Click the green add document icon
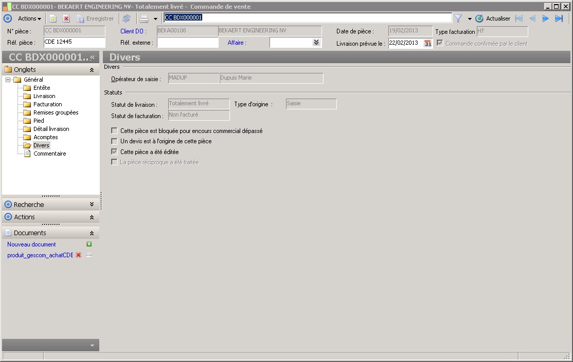Image resolution: width=573 pixels, height=362 pixels. click(89, 244)
